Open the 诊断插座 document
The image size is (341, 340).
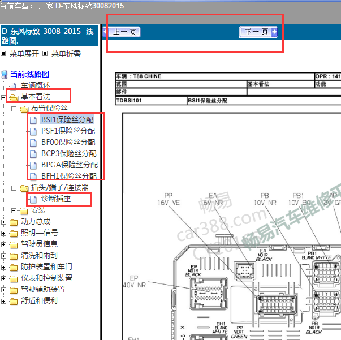[x=56, y=199]
